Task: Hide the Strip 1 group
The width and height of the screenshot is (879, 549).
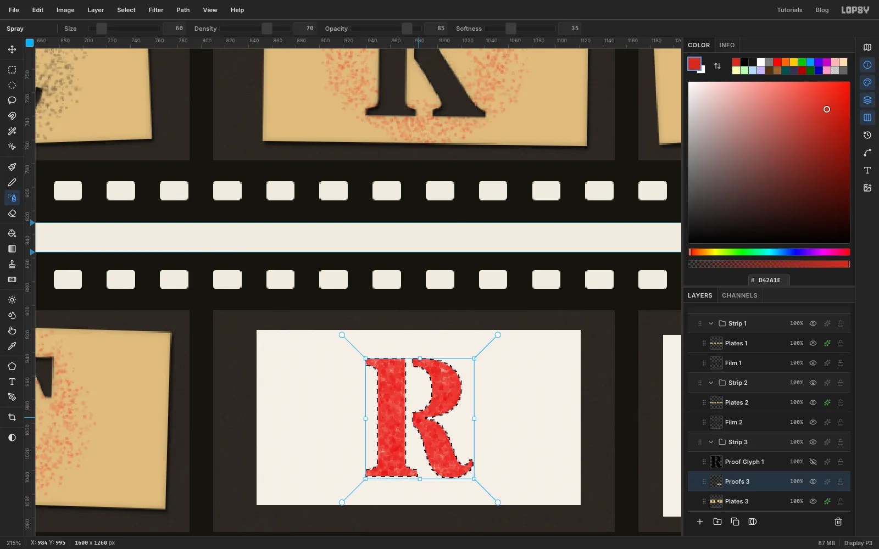Action: (813, 323)
